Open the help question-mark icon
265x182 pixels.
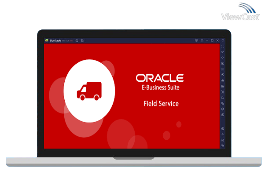(x=196, y=40)
